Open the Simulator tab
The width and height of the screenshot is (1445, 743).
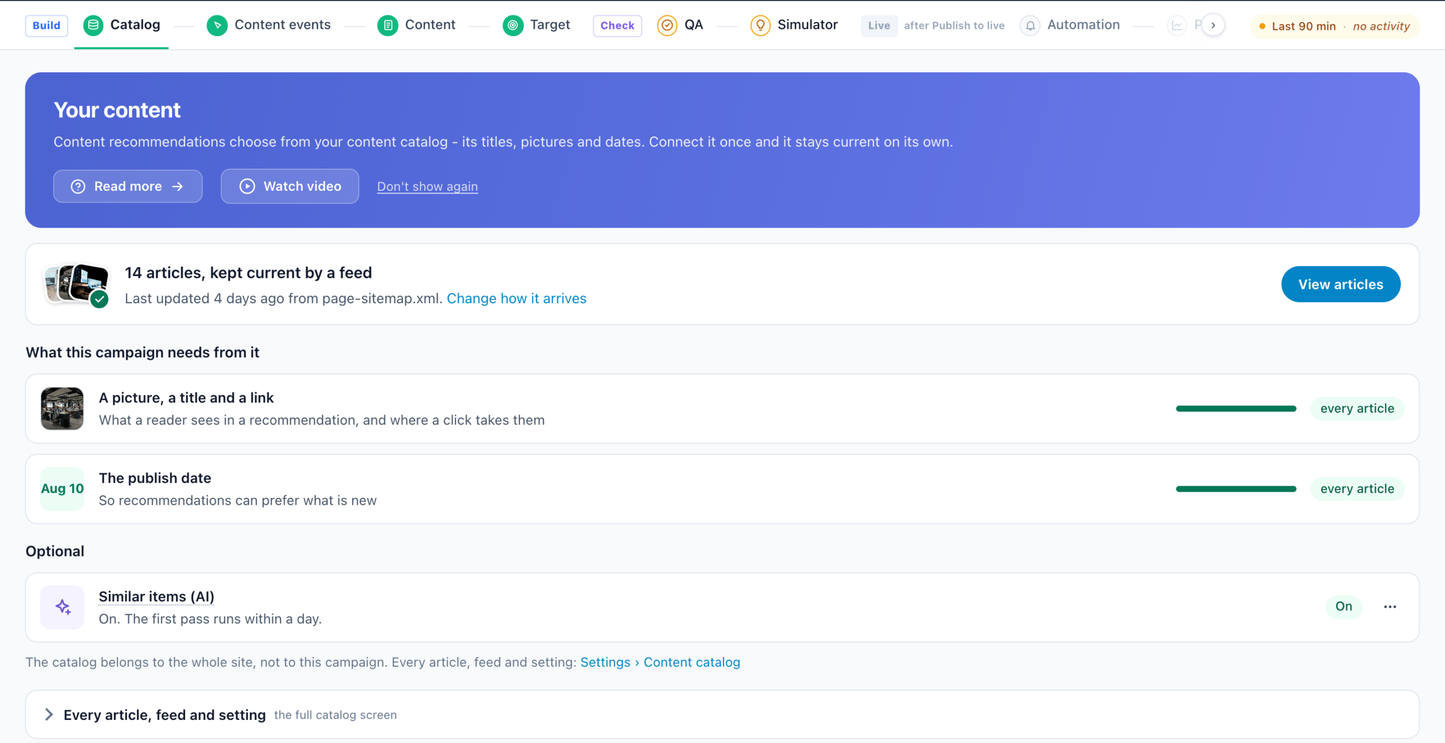coord(794,25)
